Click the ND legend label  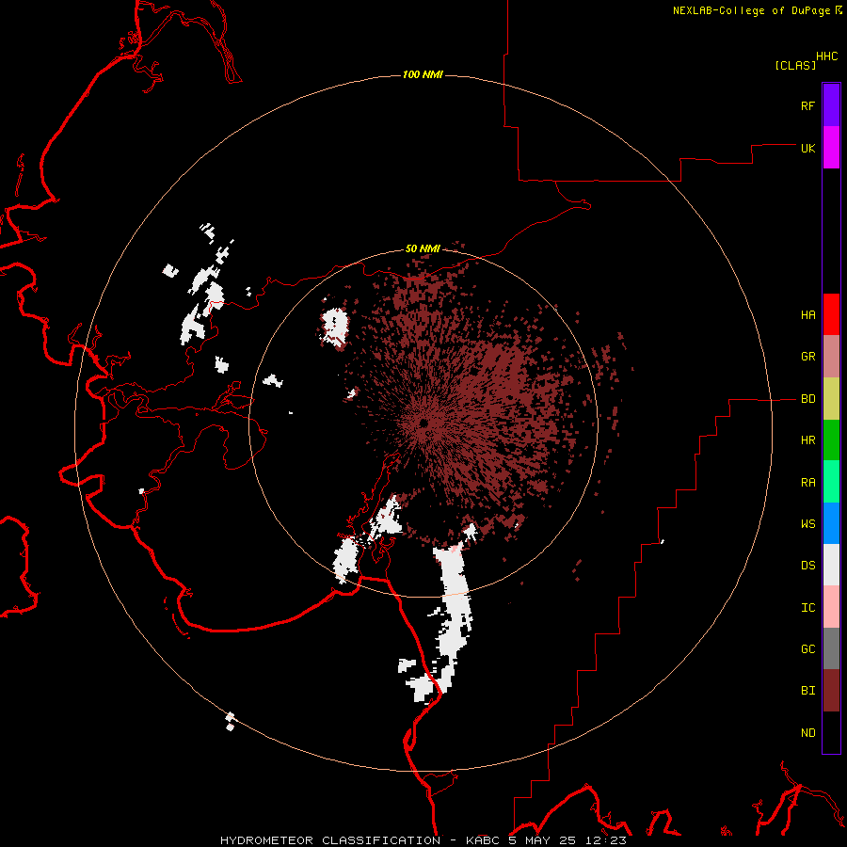[x=807, y=733]
